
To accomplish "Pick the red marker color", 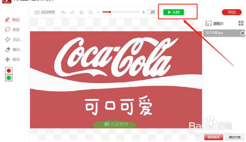I will [x=9, y=71].
